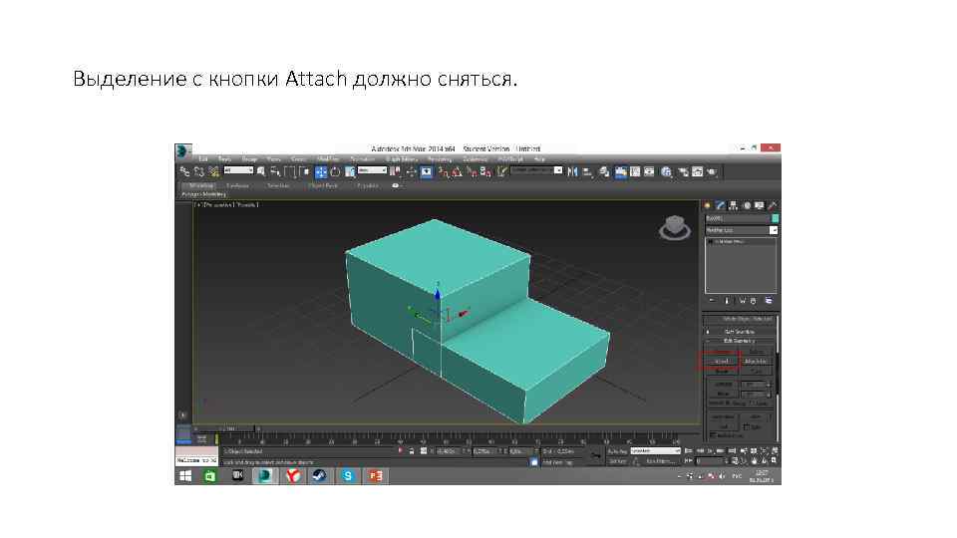Click the object name input field
This screenshot has height=538, width=957.
point(738,218)
